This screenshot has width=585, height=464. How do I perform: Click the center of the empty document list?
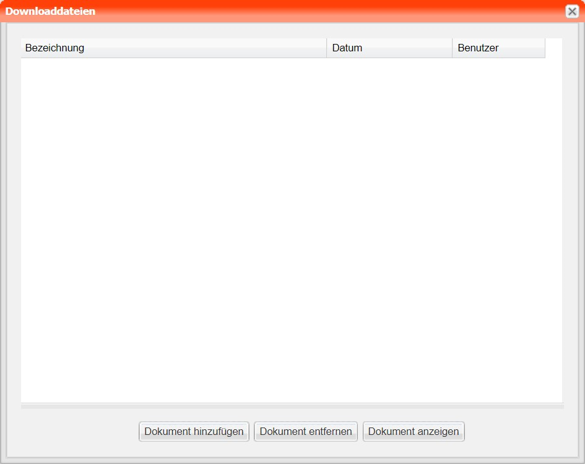click(292, 230)
